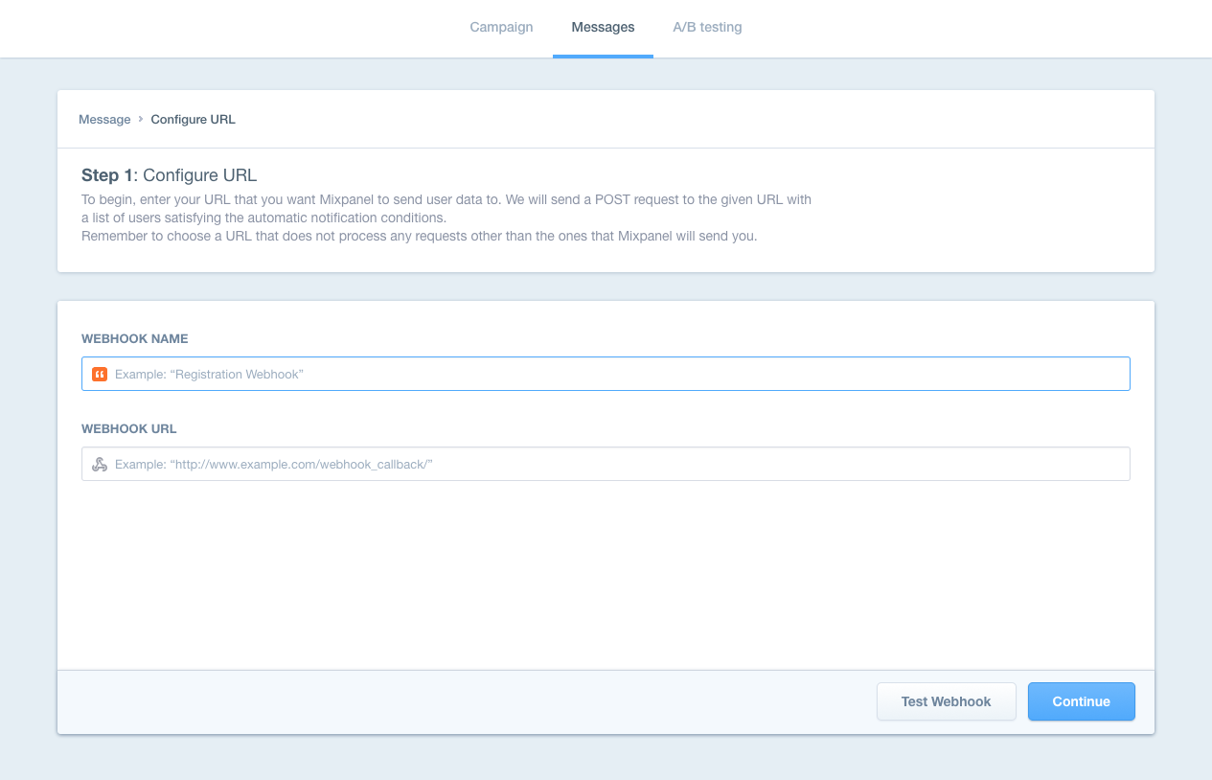The image size is (1212, 780).
Task: Go back via the Message breadcrumb link
Action: pos(104,120)
